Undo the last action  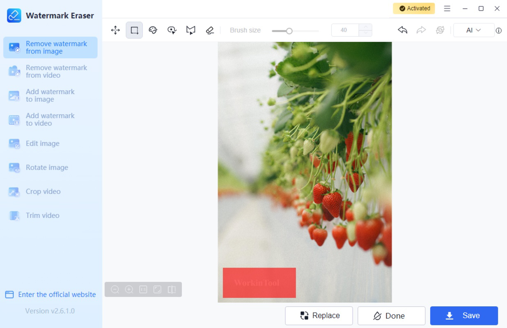click(402, 30)
